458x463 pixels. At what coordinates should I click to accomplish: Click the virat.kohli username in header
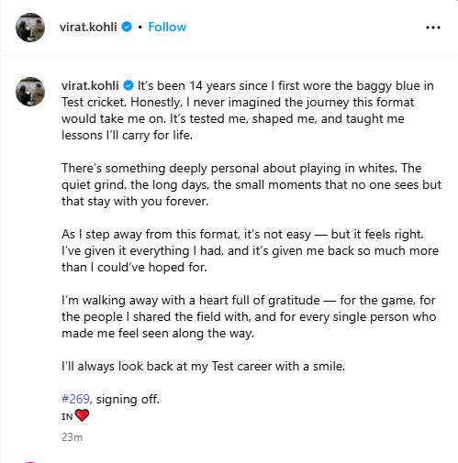click(88, 27)
